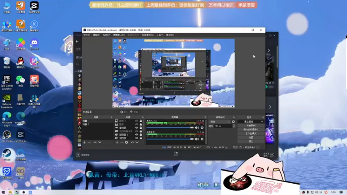Screen dimensions: 347x195
Task: Toggle visibility of the 图像 2 source
Action: point(137,121)
